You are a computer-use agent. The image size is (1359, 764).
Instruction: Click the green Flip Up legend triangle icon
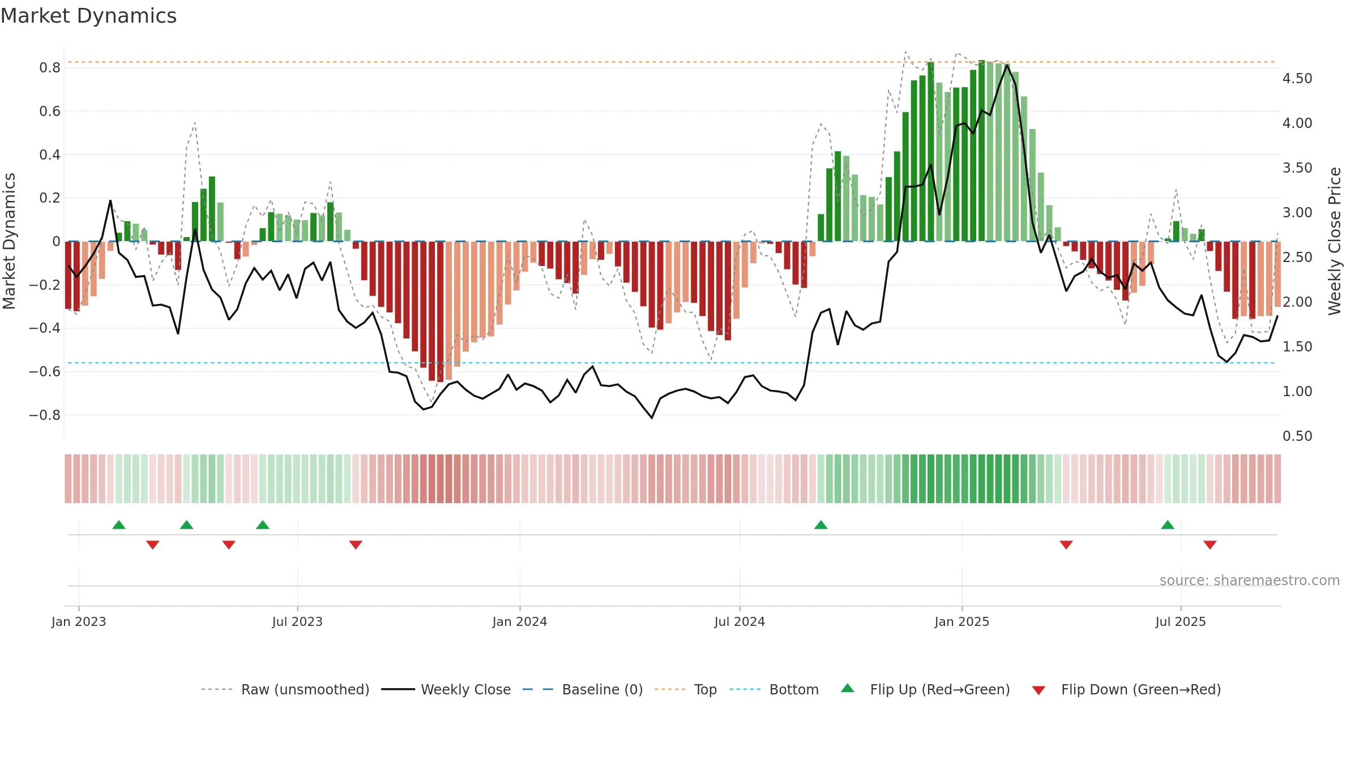[847, 688]
